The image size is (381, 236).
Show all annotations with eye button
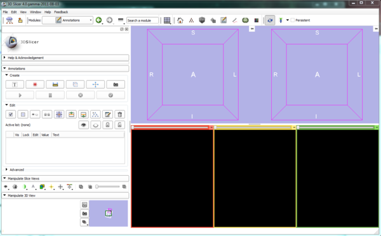pos(84,125)
